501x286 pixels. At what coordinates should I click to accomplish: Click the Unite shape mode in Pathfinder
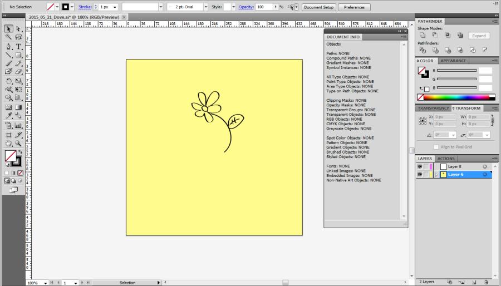(x=423, y=36)
